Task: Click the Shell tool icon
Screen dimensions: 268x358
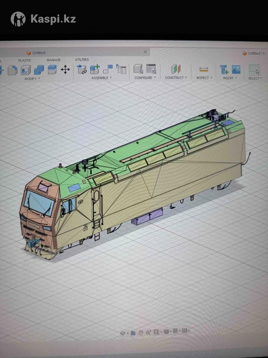Action: click(x=26, y=70)
